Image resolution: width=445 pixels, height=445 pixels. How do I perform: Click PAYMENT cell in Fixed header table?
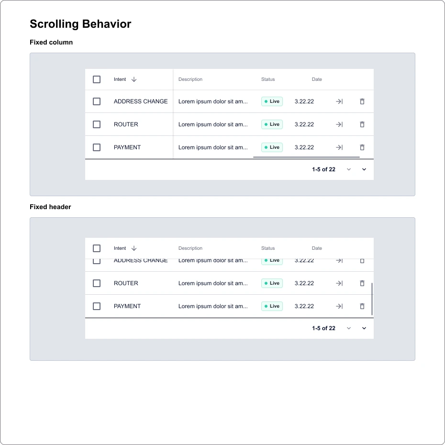[x=127, y=306]
